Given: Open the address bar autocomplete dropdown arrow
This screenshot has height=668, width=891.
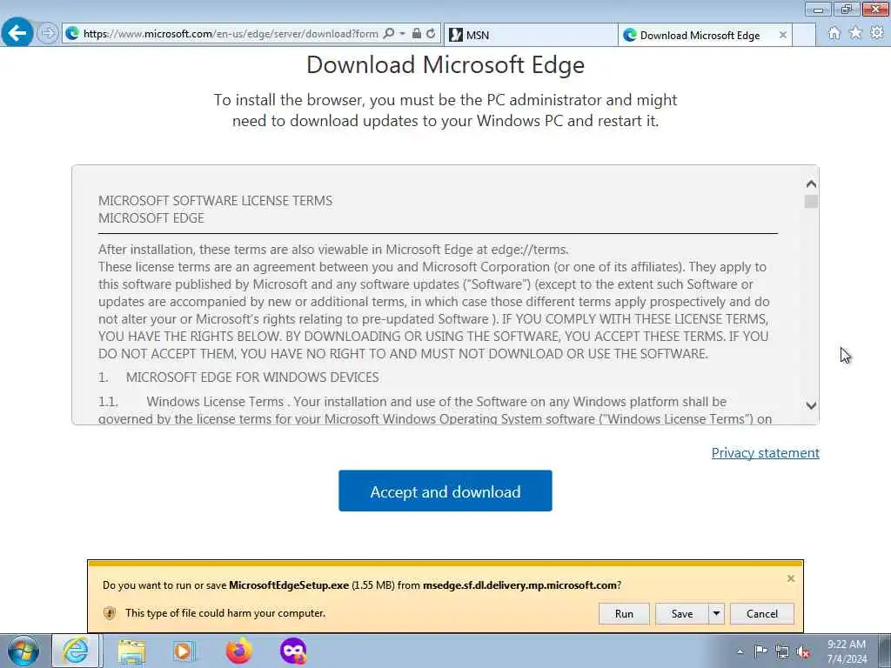Looking at the screenshot, I should pos(402,34).
